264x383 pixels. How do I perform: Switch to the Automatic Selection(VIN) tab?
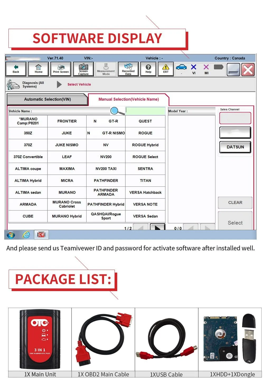(47, 99)
